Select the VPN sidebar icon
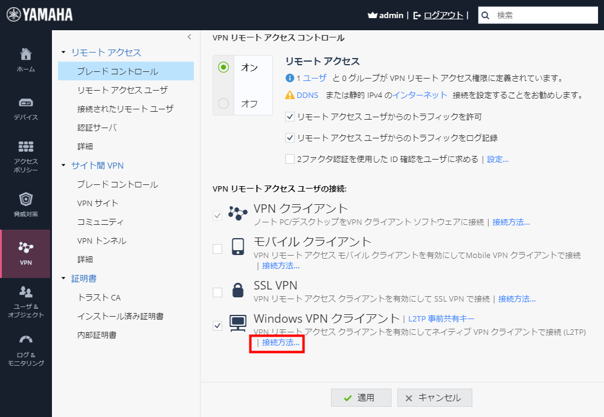The height and width of the screenshot is (417, 604). [25, 248]
